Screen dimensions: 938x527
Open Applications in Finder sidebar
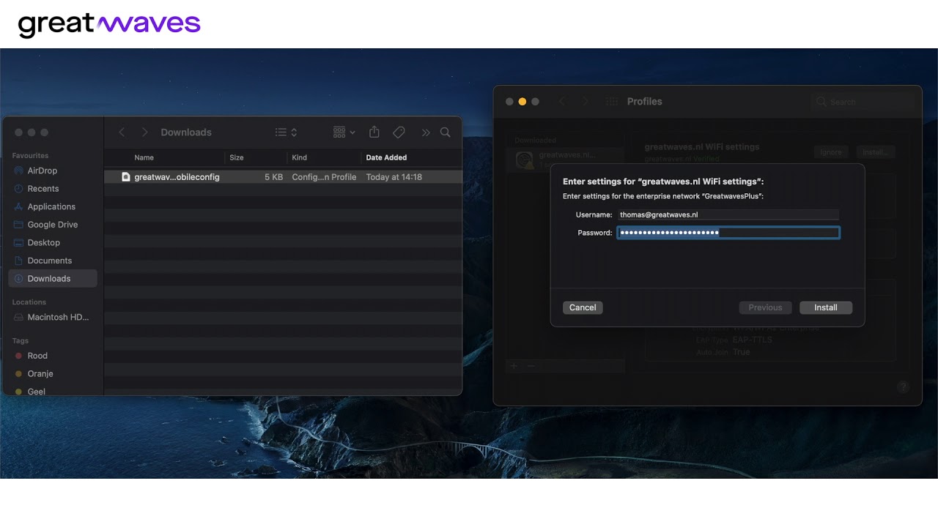pyautogui.click(x=53, y=206)
